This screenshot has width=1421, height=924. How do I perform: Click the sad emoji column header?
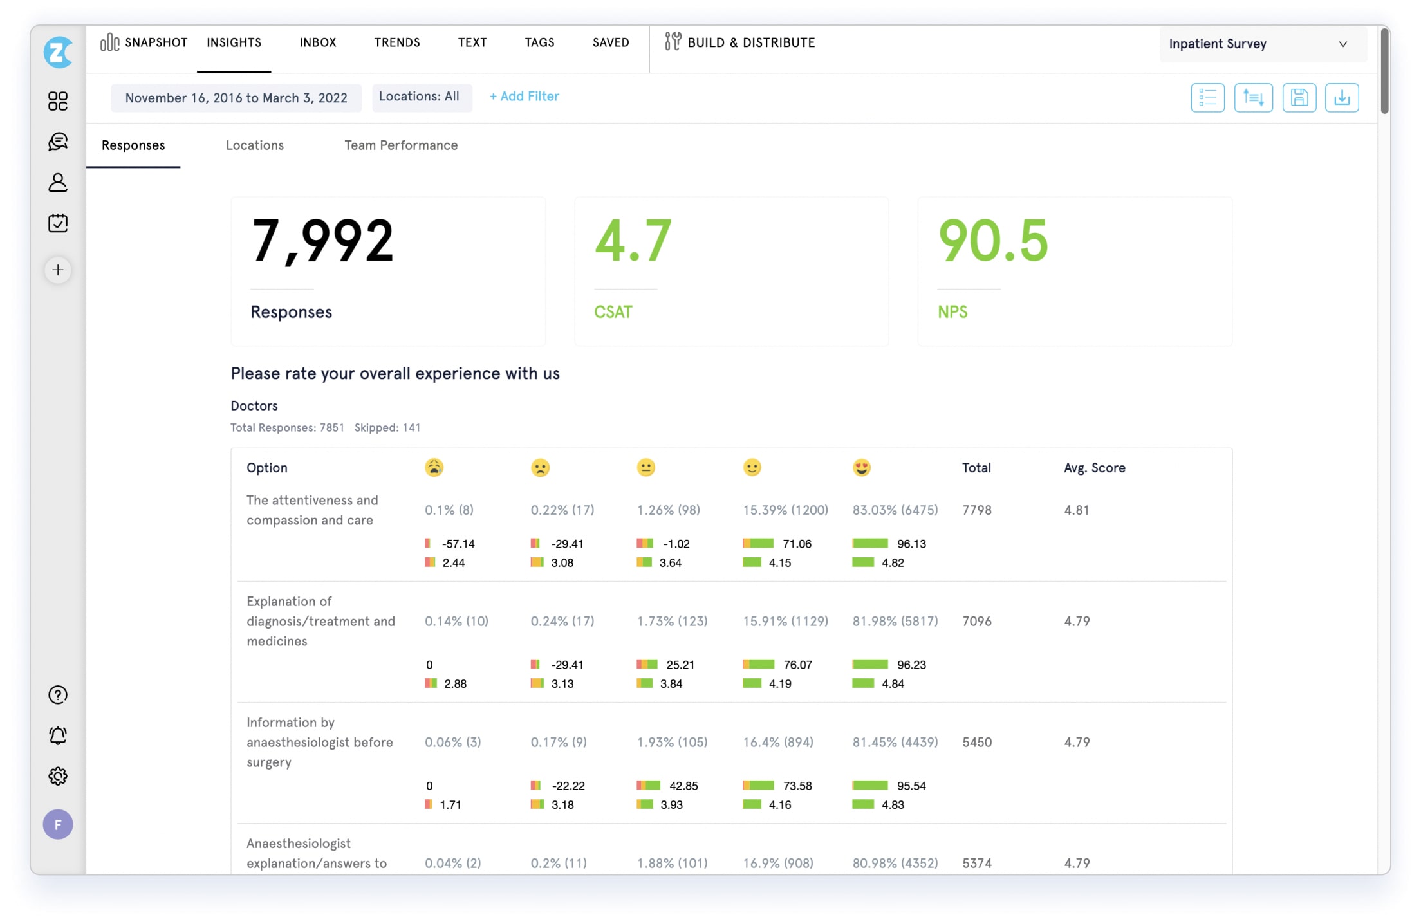click(x=540, y=468)
